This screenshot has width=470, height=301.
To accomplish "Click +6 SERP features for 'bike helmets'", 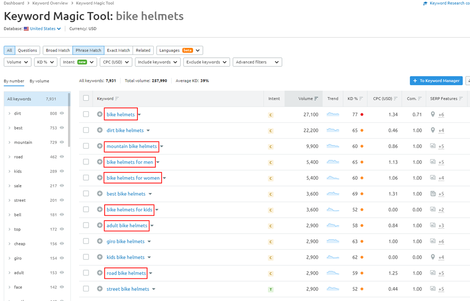I will pos(441,115).
